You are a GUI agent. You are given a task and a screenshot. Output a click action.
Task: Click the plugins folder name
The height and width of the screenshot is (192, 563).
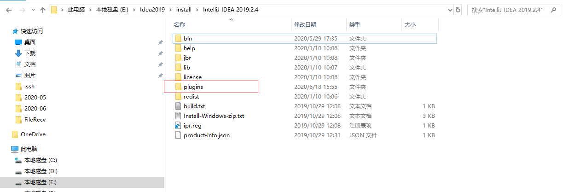coord(193,87)
